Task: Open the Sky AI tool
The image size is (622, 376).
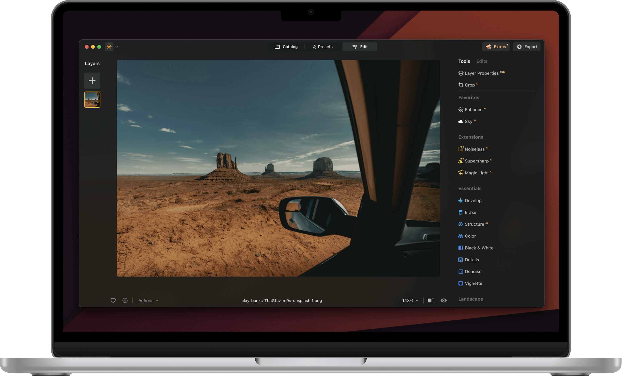Action: (x=469, y=121)
